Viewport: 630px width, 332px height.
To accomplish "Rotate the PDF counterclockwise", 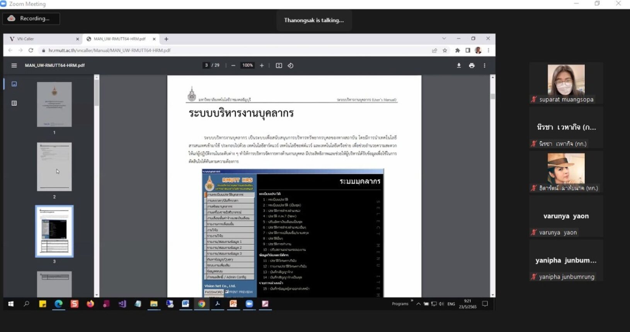I will (x=290, y=66).
